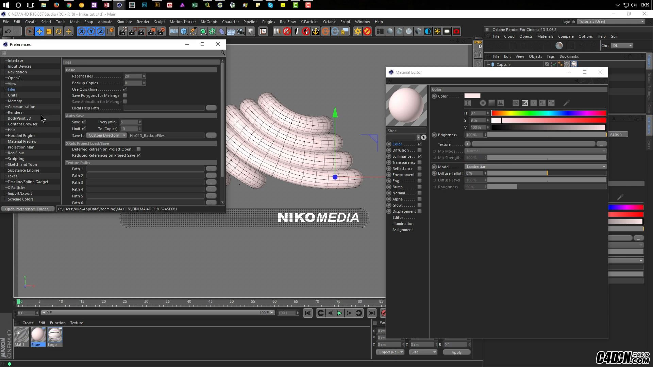
Task: Open the MoGraph menu
Action: click(x=209, y=22)
